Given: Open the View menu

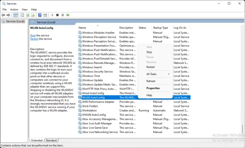Looking at the screenshot, I should pos(24,9).
